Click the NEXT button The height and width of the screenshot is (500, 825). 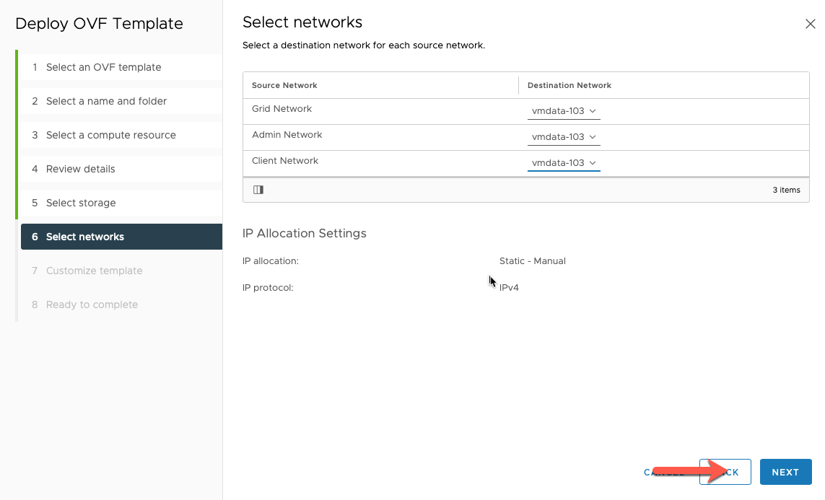(786, 472)
